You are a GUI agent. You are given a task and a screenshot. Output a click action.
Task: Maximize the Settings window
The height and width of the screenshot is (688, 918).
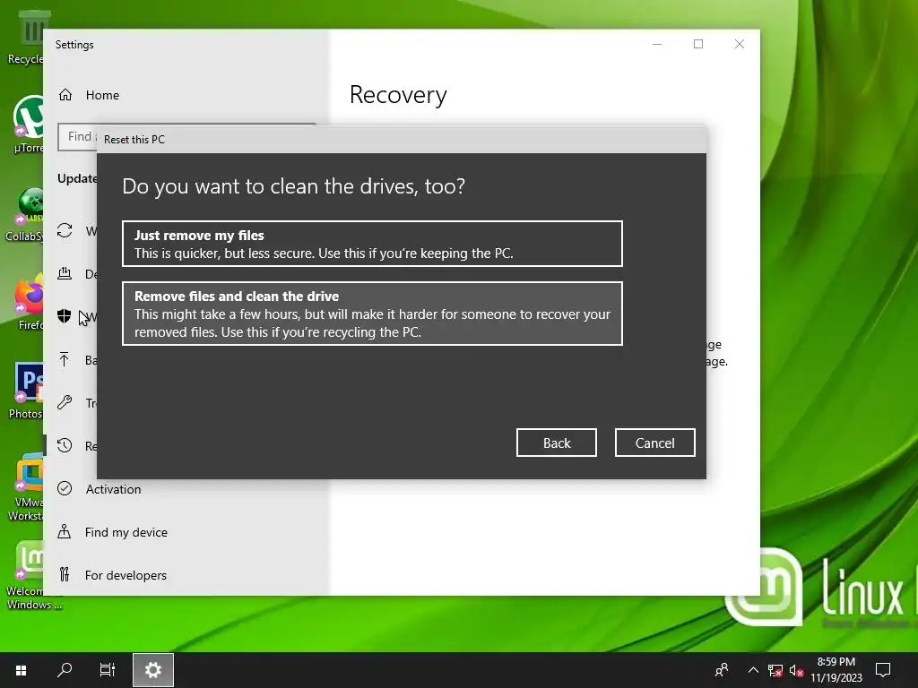tap(697, 44)
